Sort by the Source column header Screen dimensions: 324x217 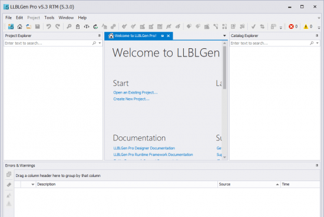click(249, 185)
